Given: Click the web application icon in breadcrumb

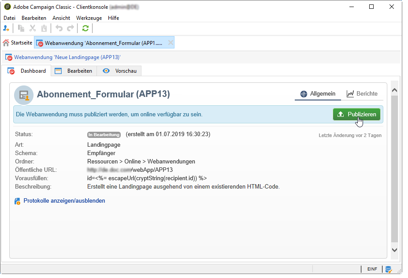Looking at the screenshot, I should [x=8, y=57].
